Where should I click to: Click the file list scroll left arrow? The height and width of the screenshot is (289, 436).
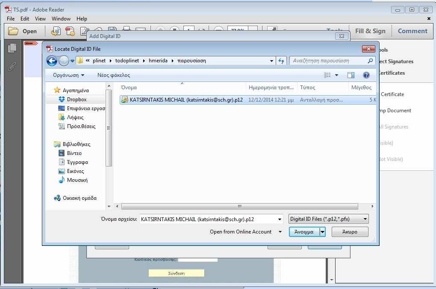[x=117, y=206]
